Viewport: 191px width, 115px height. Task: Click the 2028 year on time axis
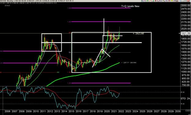(163, 111)
